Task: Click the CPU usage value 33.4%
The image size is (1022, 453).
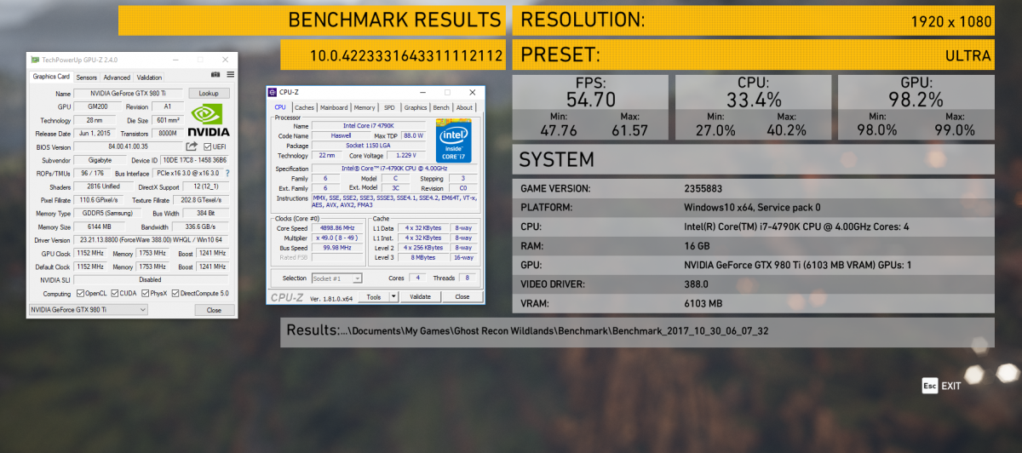Action: click(754, 100)
